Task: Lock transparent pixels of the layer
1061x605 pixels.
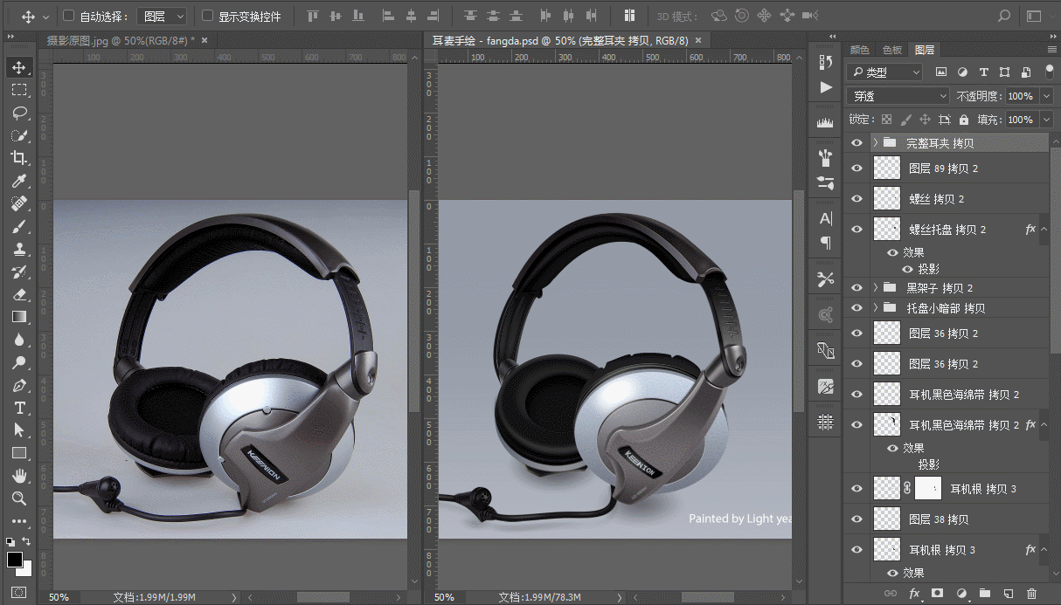Action: coord(886,120)
